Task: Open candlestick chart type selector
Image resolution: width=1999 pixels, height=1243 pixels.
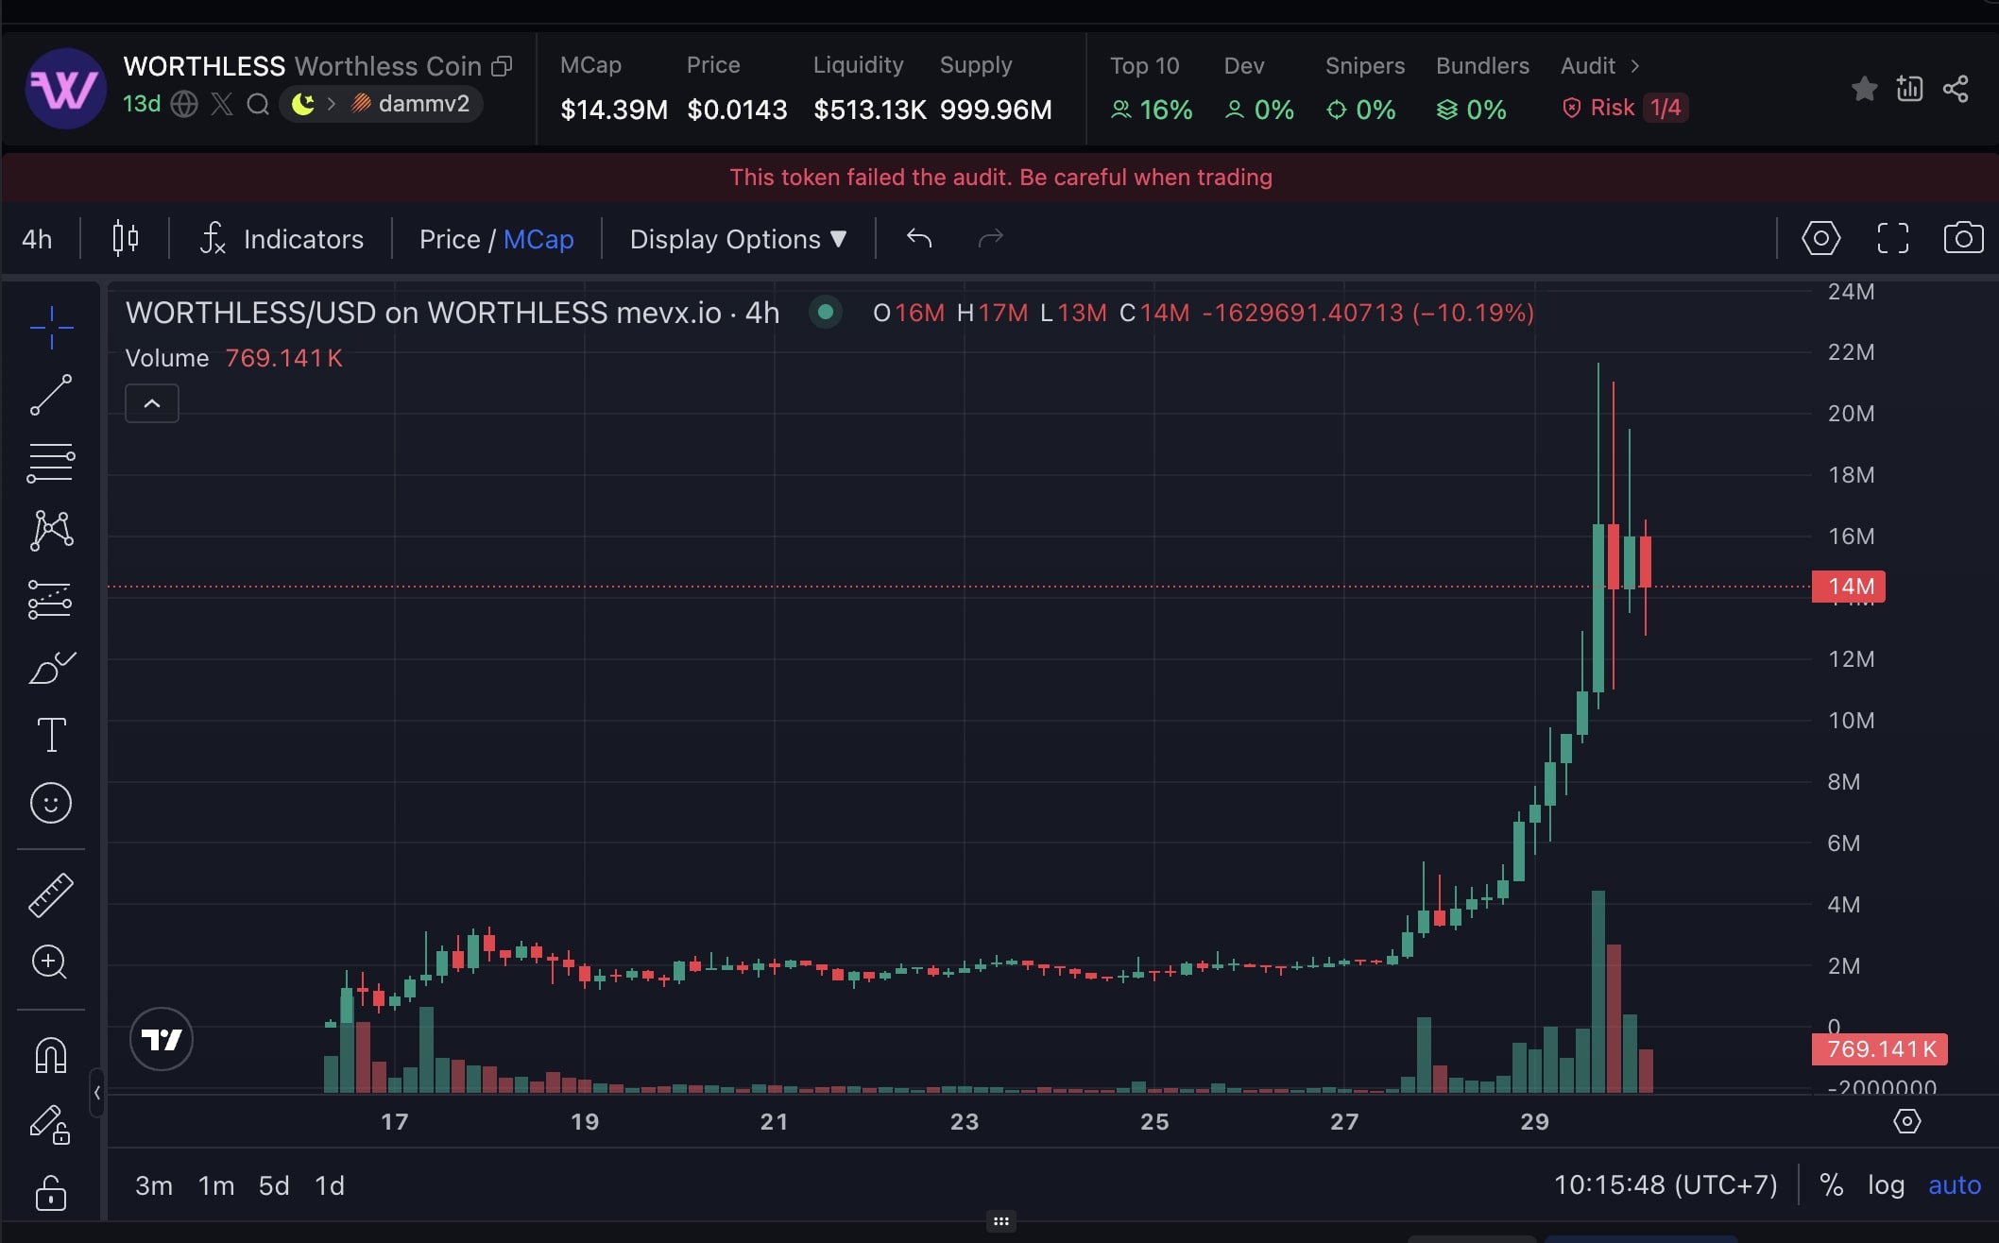Action: (x=126, y=238)
